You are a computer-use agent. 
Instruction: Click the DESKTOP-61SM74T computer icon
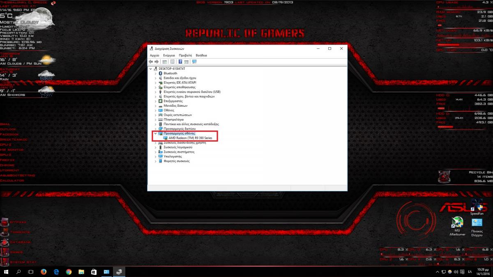156,69
